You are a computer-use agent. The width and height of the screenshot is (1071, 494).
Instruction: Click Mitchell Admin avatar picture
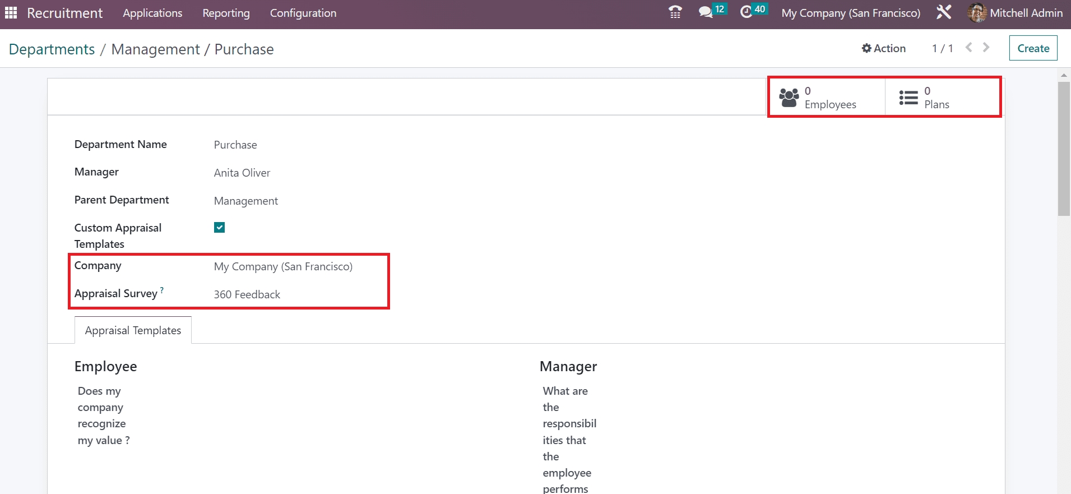[977, 12]
